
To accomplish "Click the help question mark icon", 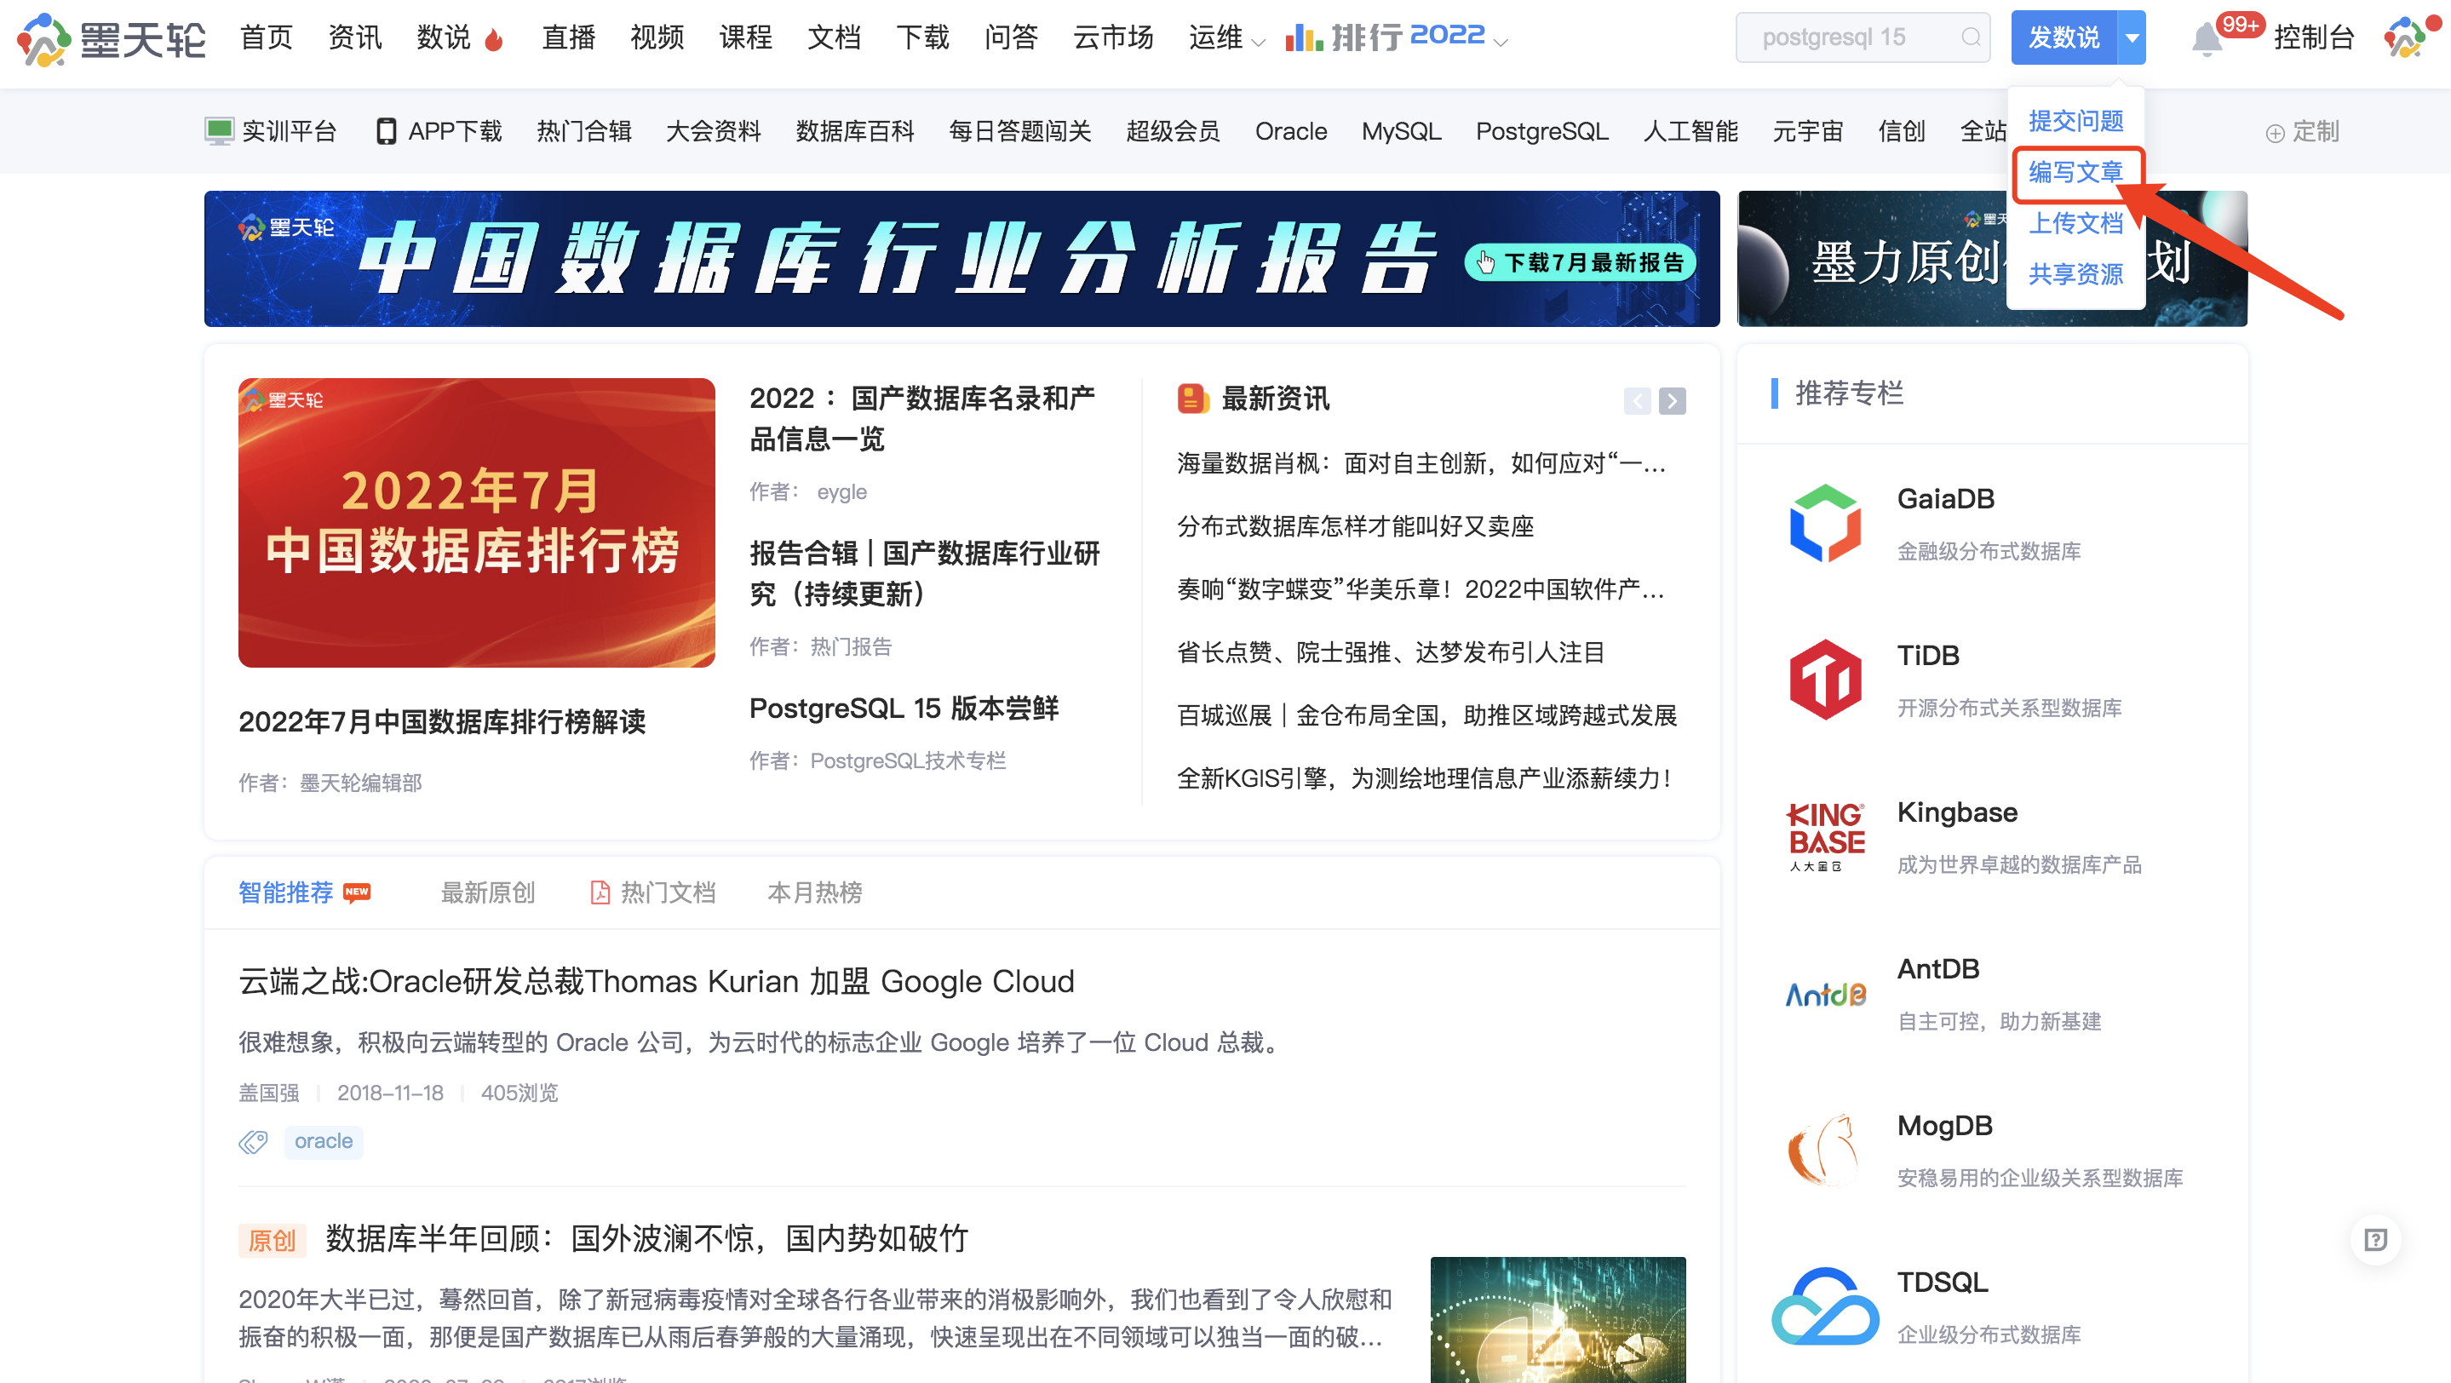I will 2376,1239.
